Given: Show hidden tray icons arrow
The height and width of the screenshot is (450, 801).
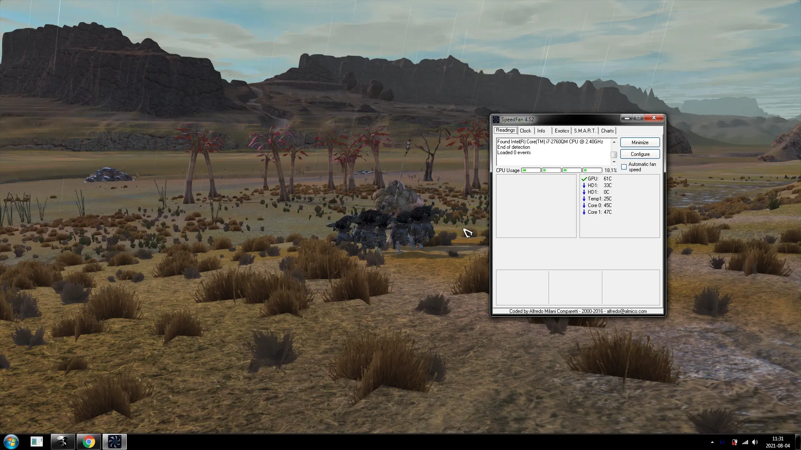Looking at the screenshot, I should pyautogui.click(x=712, y=442).
